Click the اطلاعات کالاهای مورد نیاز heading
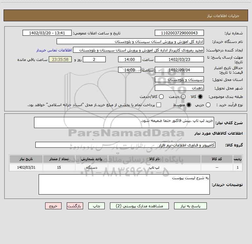 pos(218,133)
